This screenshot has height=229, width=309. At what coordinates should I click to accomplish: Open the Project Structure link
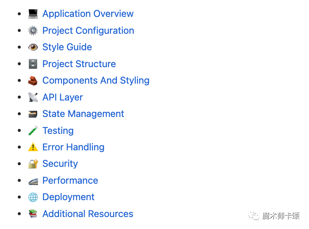79,64
